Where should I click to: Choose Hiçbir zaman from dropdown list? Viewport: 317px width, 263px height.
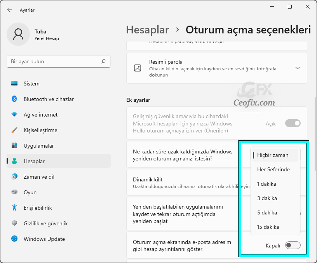point(275,155)
